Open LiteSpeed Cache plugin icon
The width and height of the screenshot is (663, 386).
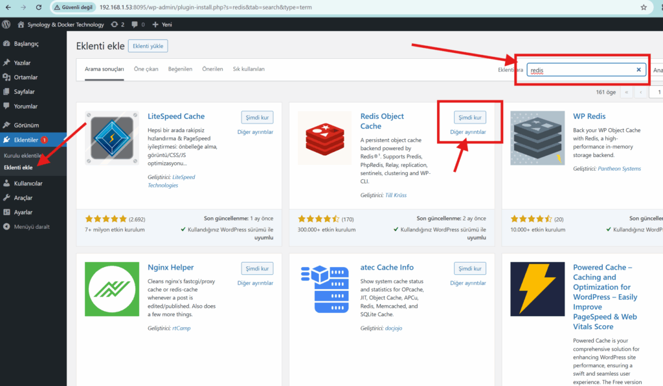(x=112, y=138)
